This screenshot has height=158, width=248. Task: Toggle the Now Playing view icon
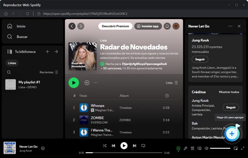(179, 148)
